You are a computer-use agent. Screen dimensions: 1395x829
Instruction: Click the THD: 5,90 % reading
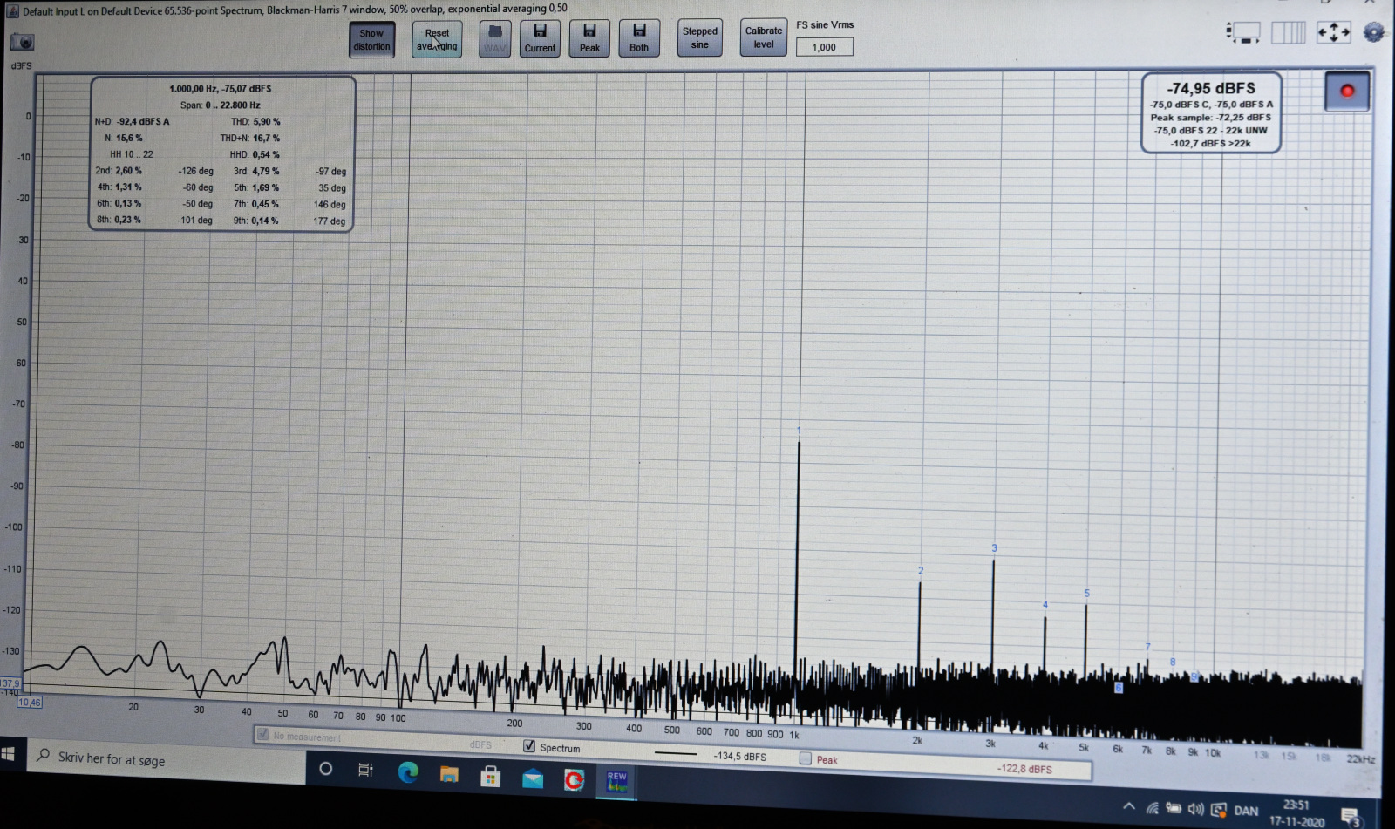pyautogui.click(x=255, y=122)
